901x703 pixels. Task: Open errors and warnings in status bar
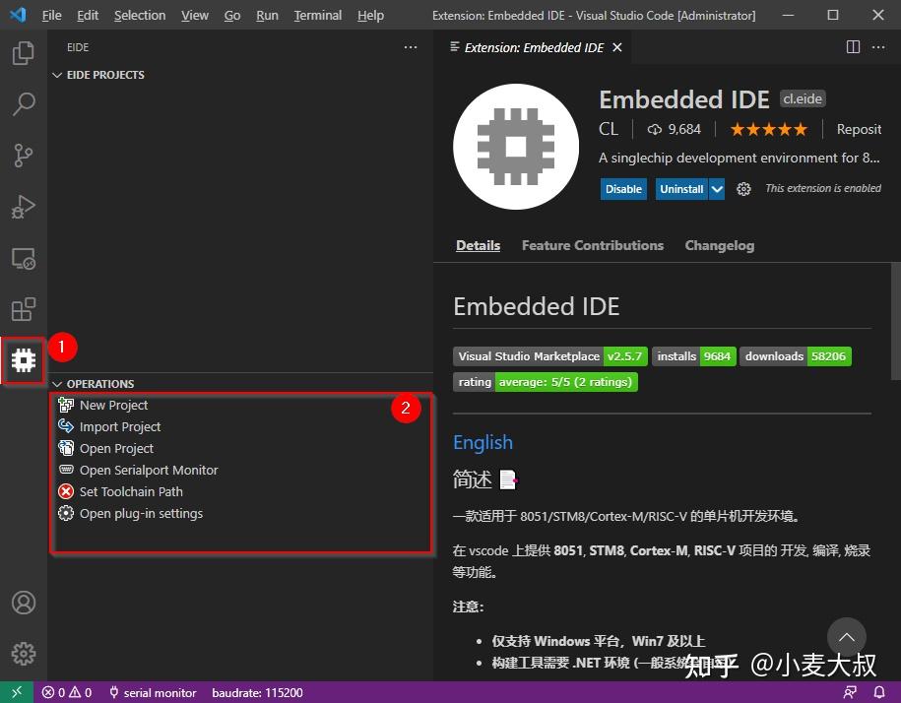coord(67,693)
